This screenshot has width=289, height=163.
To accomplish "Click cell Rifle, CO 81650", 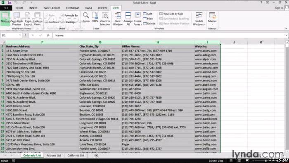I will [100, 85].
